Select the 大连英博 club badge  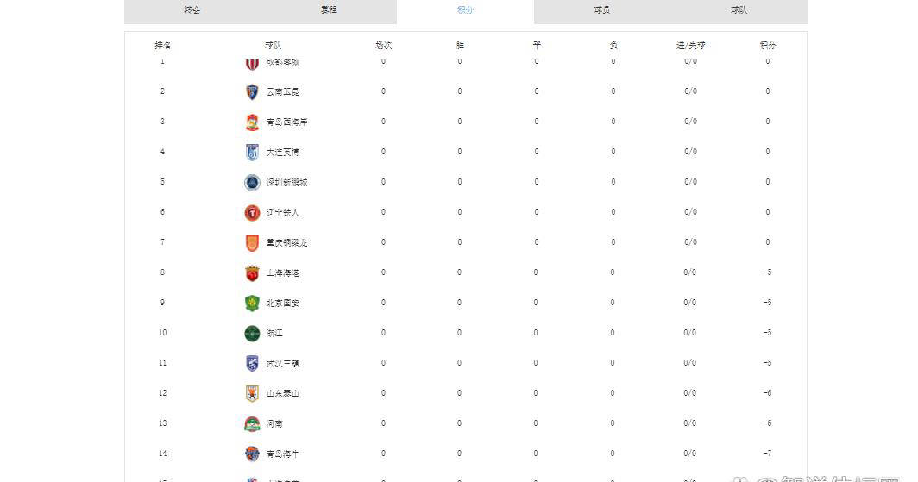[x=252, y=153]
